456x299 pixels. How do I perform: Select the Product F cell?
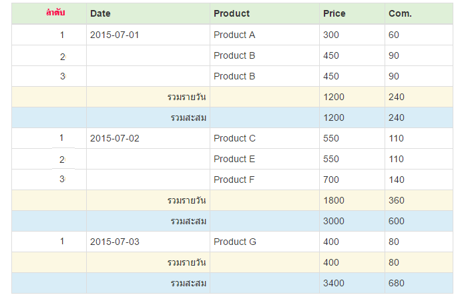[x=234, y=180]
